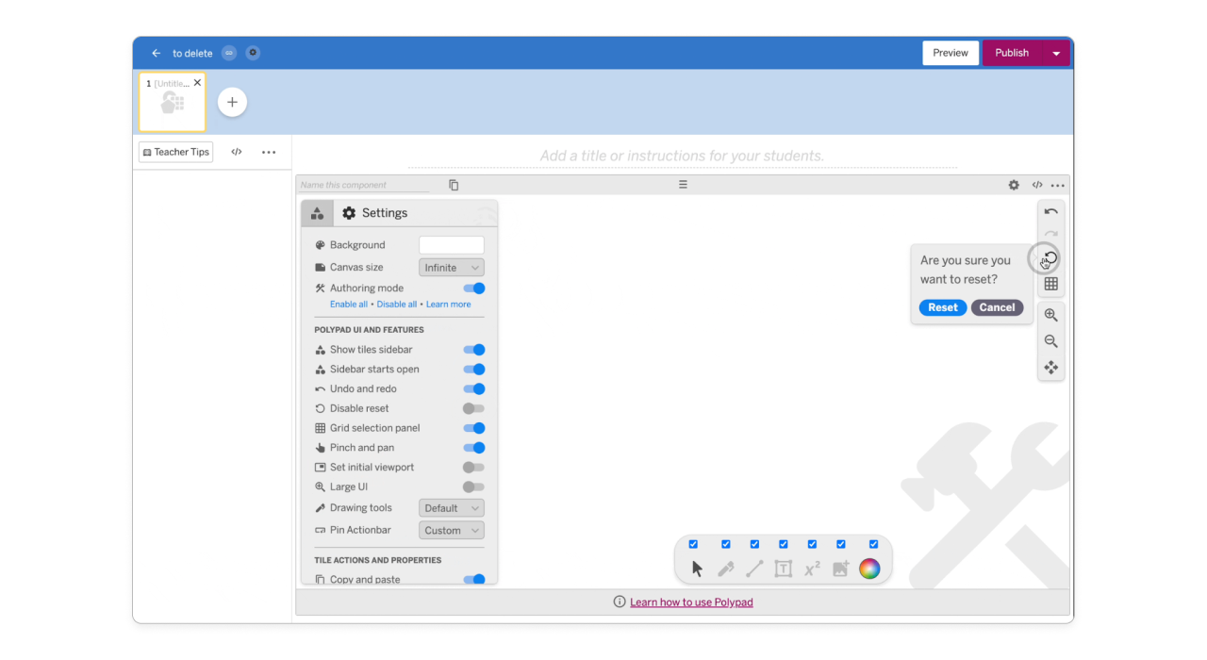
Task: Open the grid selection panel icon
Action: pyautogui.click(x=1050, y=283)
